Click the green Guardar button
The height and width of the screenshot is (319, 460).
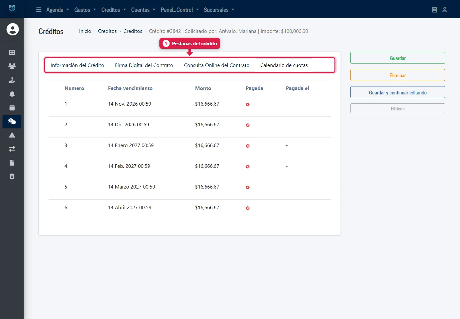398,58
